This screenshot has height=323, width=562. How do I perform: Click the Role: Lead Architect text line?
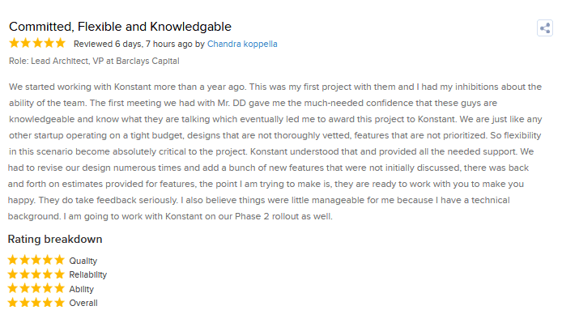click(94, 61)
